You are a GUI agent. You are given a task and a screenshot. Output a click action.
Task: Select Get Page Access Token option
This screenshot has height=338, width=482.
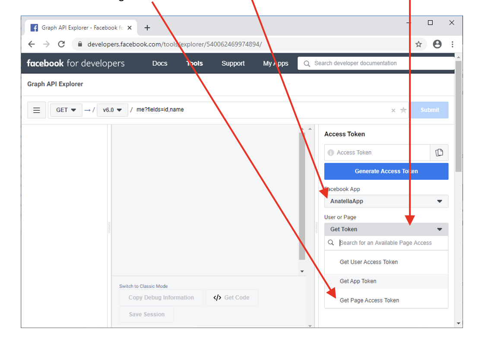[x=369, y=300]
